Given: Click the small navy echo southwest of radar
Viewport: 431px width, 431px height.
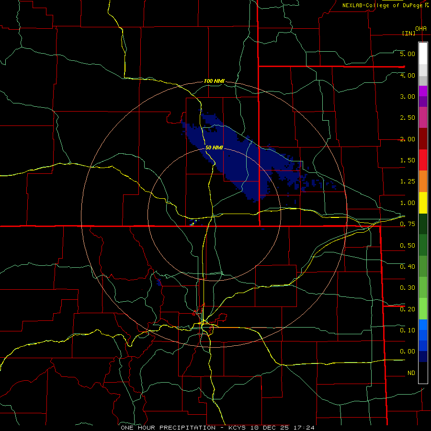Looking at the screenshot, I should 159,282.
